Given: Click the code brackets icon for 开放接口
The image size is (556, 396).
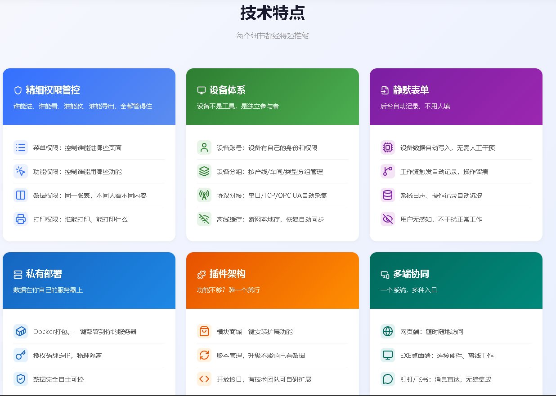Looking at the screenshot, I should pos(204,379).
